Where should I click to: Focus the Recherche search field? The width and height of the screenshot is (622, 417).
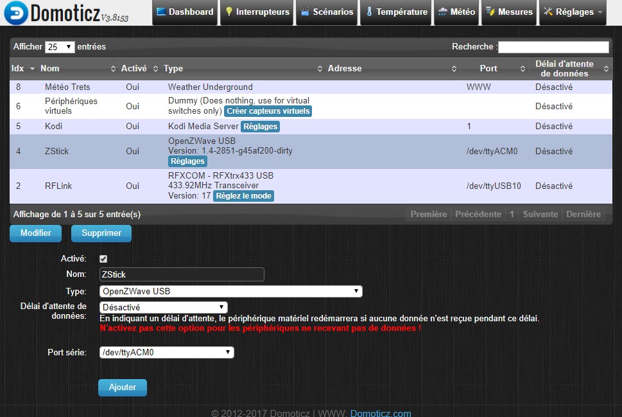tap(553, 48)
